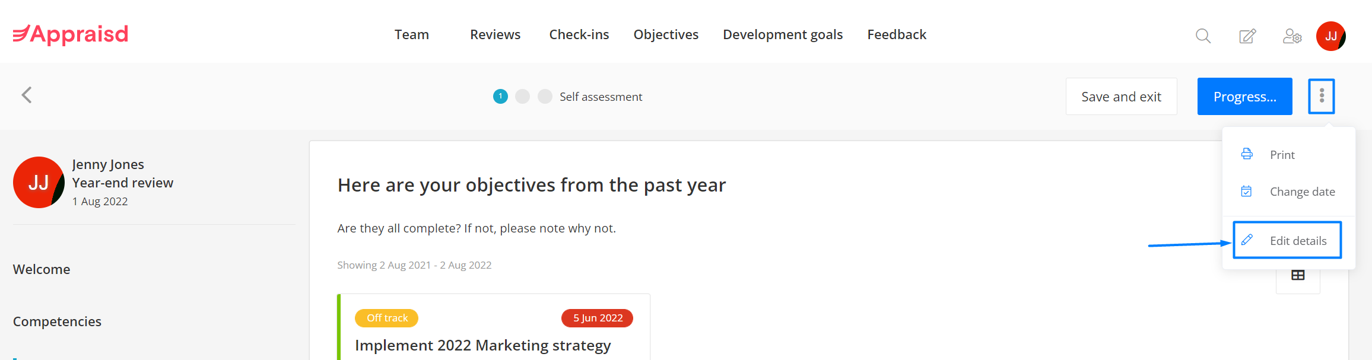Image resolution: width=1372 pixels, height=360 pixels.
Task: Open the Objectives navigation tab
Action: tap(666, 34)
